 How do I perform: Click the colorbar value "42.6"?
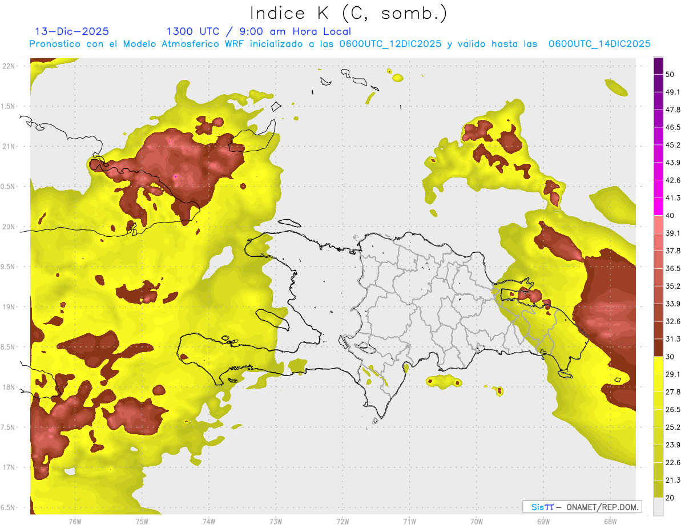pyautogui.click(x=673, y=180)
